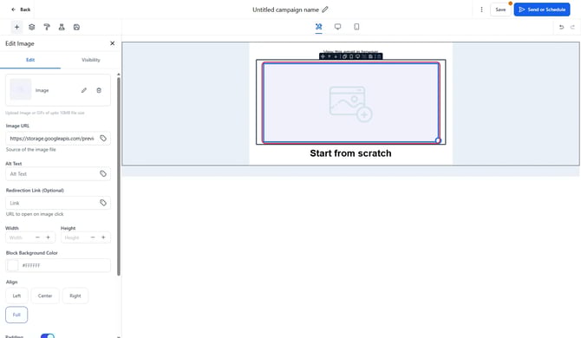
Task: Click the Save button
Action: [x=500, y=10]
